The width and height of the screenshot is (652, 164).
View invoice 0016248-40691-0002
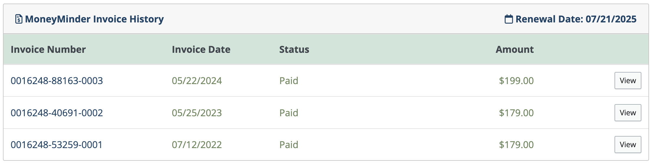[x=628, y=113]
